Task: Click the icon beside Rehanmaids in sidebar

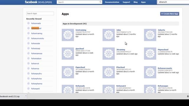Action: pos(28,23)
